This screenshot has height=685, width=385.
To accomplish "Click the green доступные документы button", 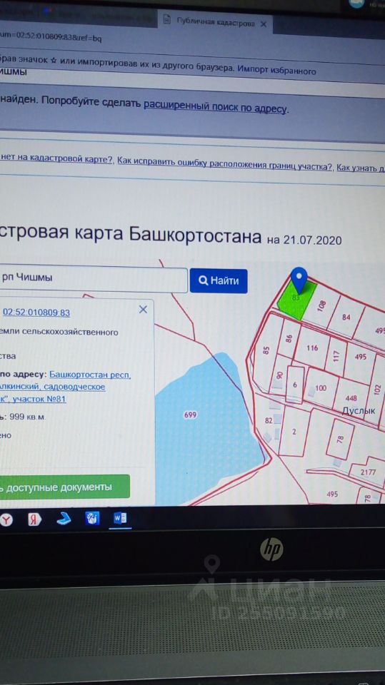I will pos(64,486).
